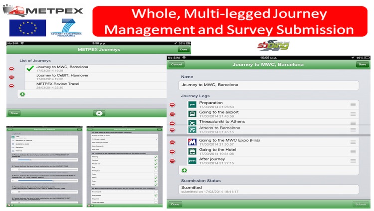Open settings gear in METPEX Journeys toolbar
This screenshot has height=211, width=374.
click(x=99, y=113)
